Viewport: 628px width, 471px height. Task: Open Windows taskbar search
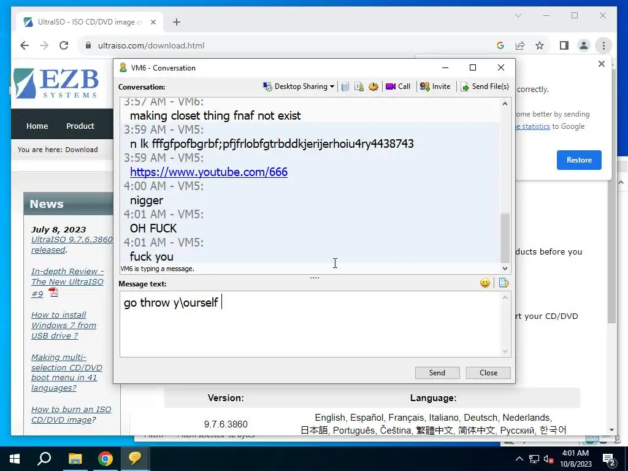pyautogui.click(x=44, y=459)
